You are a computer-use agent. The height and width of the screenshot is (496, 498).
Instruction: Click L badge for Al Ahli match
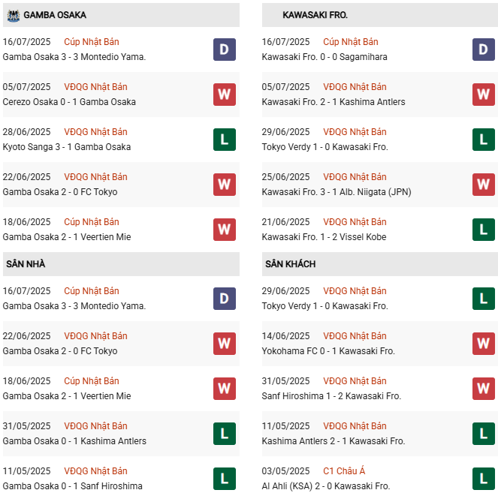pyautogui.click(x=484, y=479)
